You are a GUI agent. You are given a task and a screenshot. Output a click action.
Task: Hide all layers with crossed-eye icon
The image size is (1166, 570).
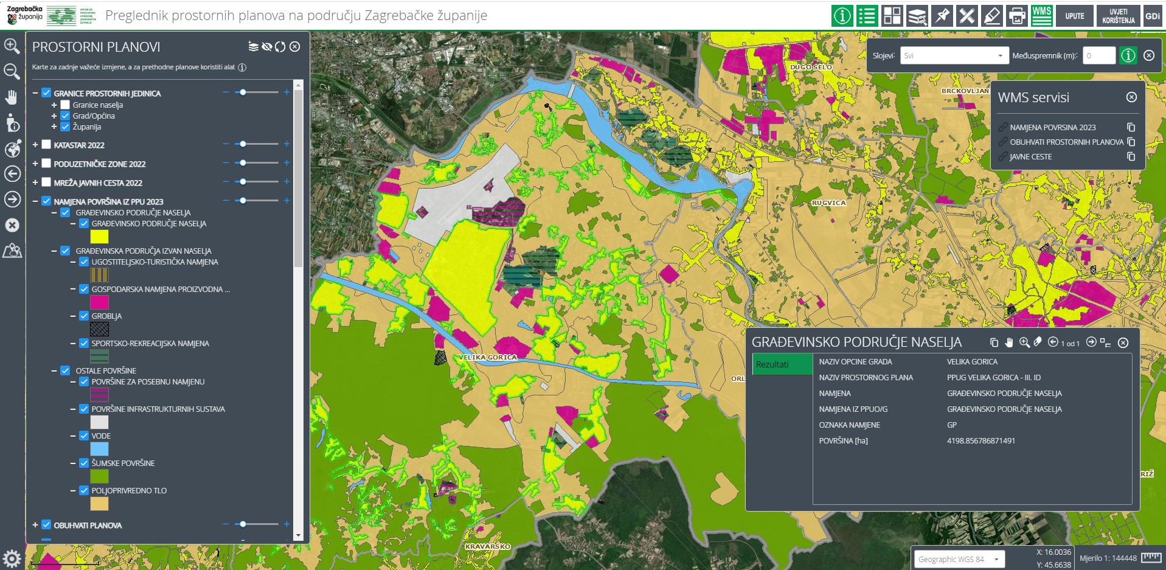tap(266, 47)
